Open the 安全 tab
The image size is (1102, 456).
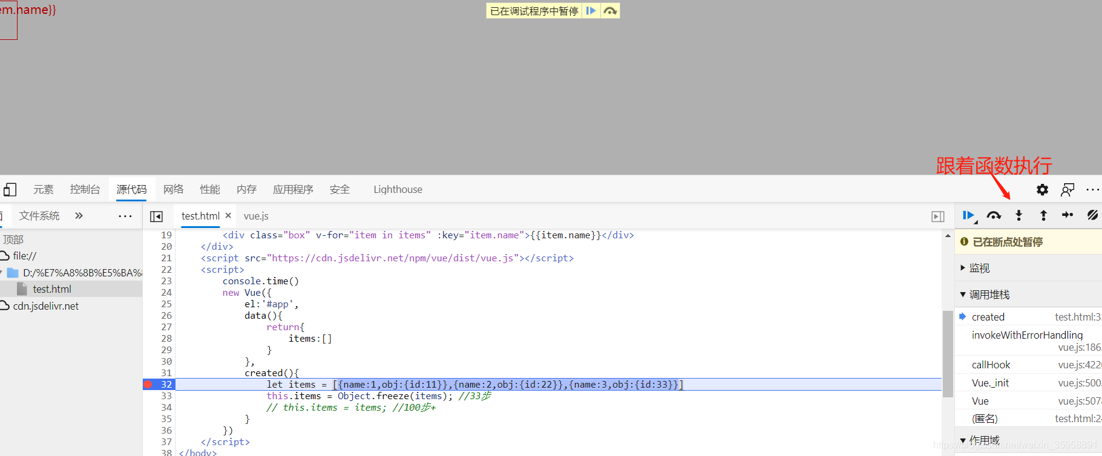click(339, 190)
